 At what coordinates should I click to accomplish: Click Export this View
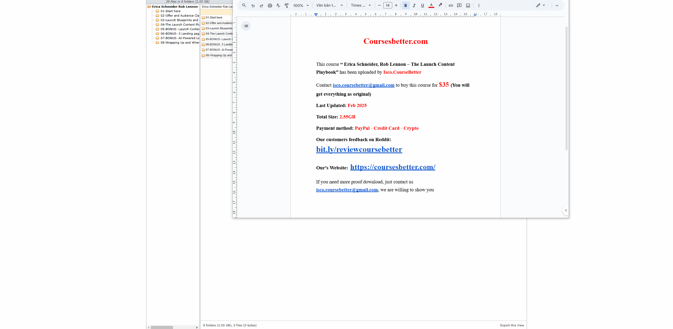[512, 325]
